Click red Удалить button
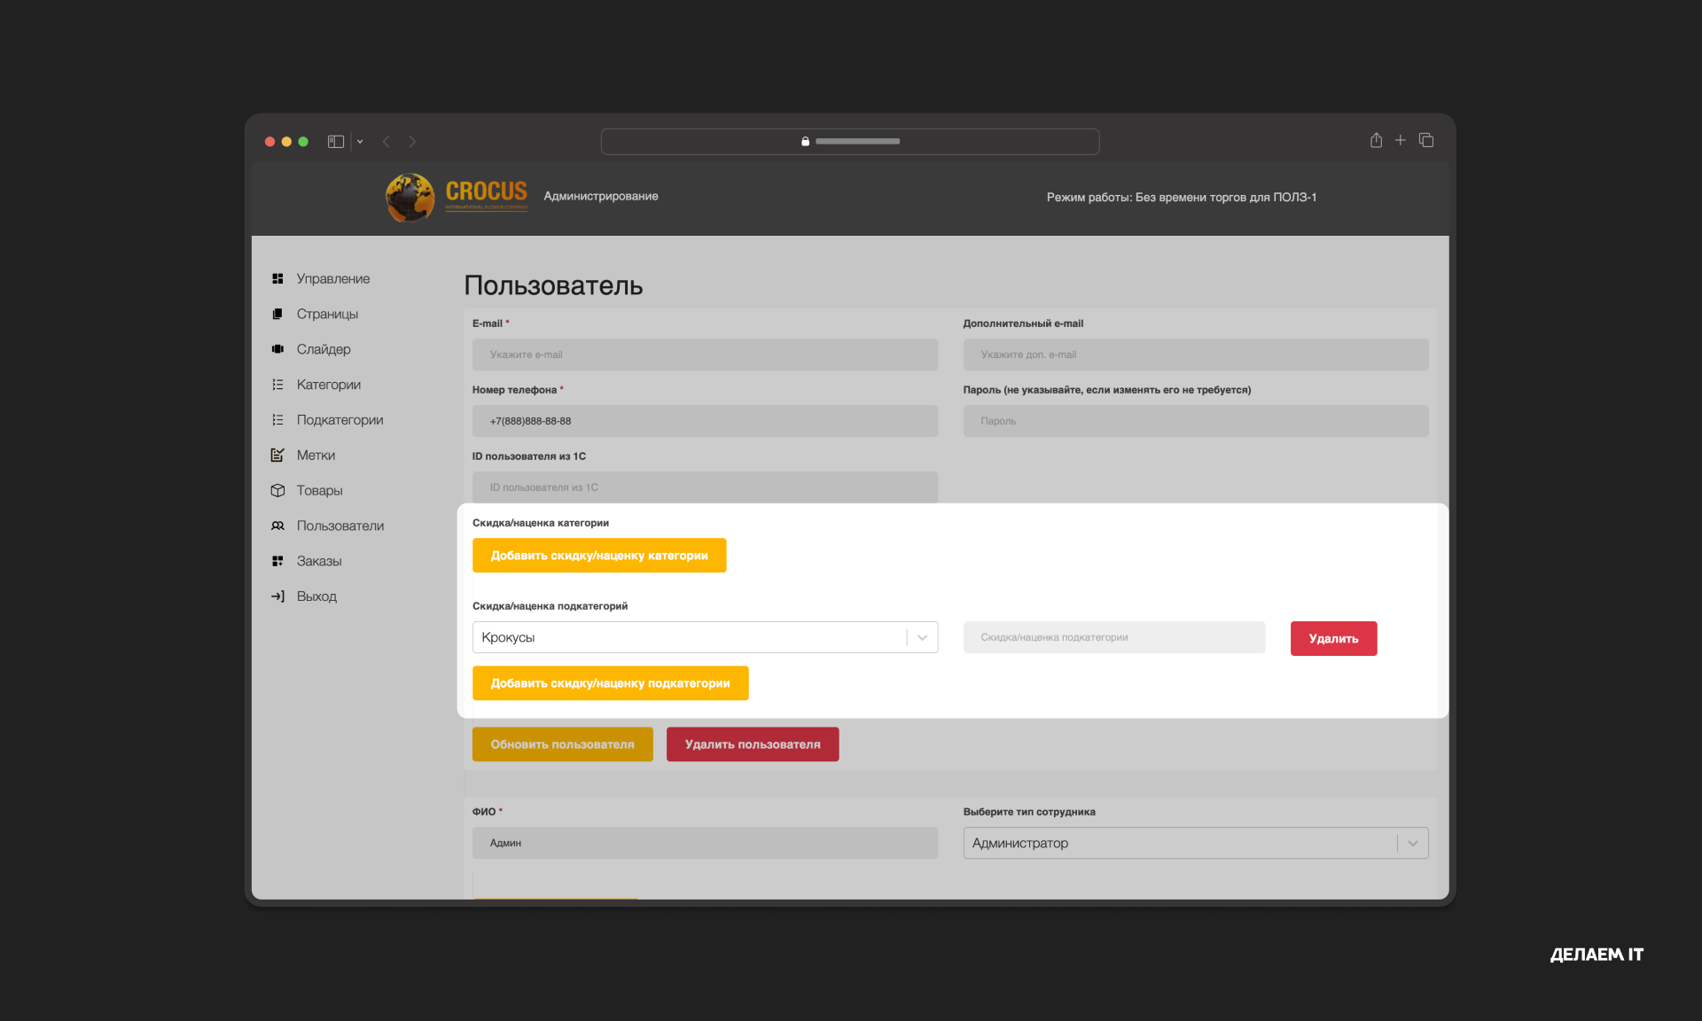Image resolution: width=1702 pixels, height=1021 pixels. pyautogui.click(x=1333, y=638)
